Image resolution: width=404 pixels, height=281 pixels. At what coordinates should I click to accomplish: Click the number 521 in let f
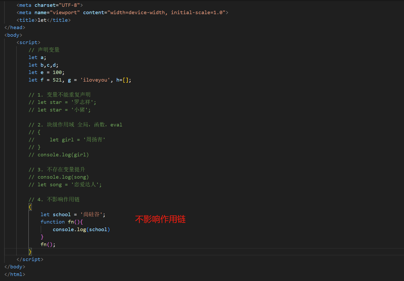click(57, 80)
